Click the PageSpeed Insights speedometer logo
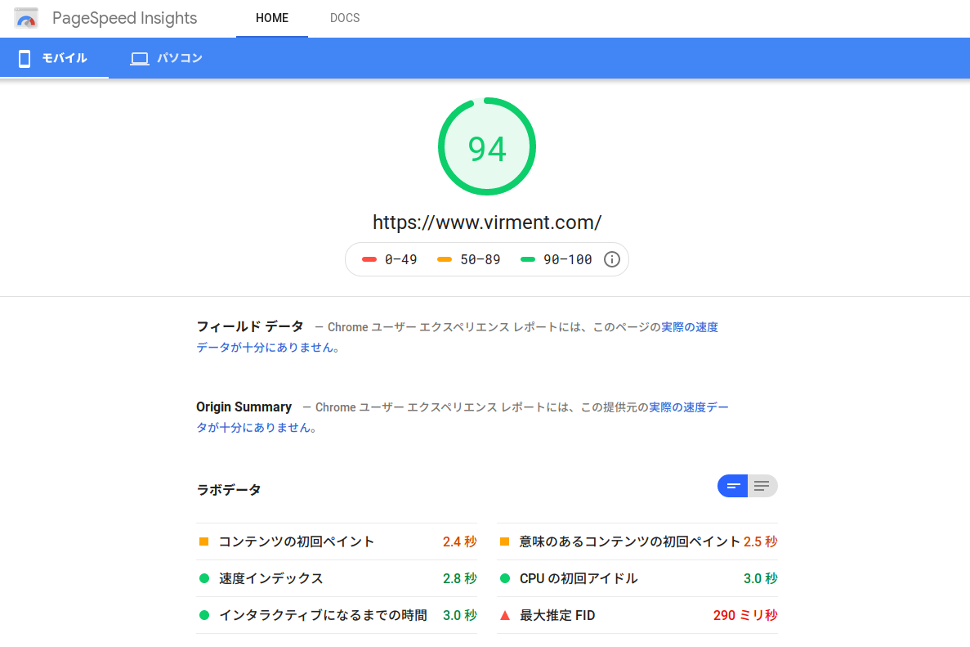 point(25,17)
